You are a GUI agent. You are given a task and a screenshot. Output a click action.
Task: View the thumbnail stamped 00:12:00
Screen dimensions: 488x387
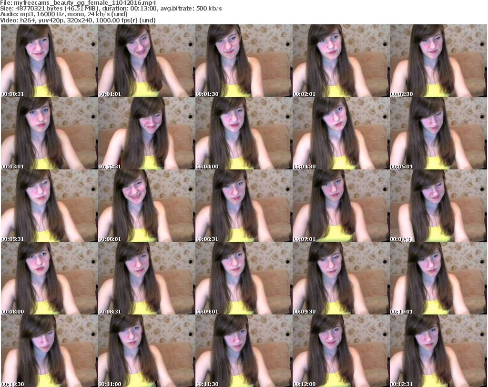(341, 351)
